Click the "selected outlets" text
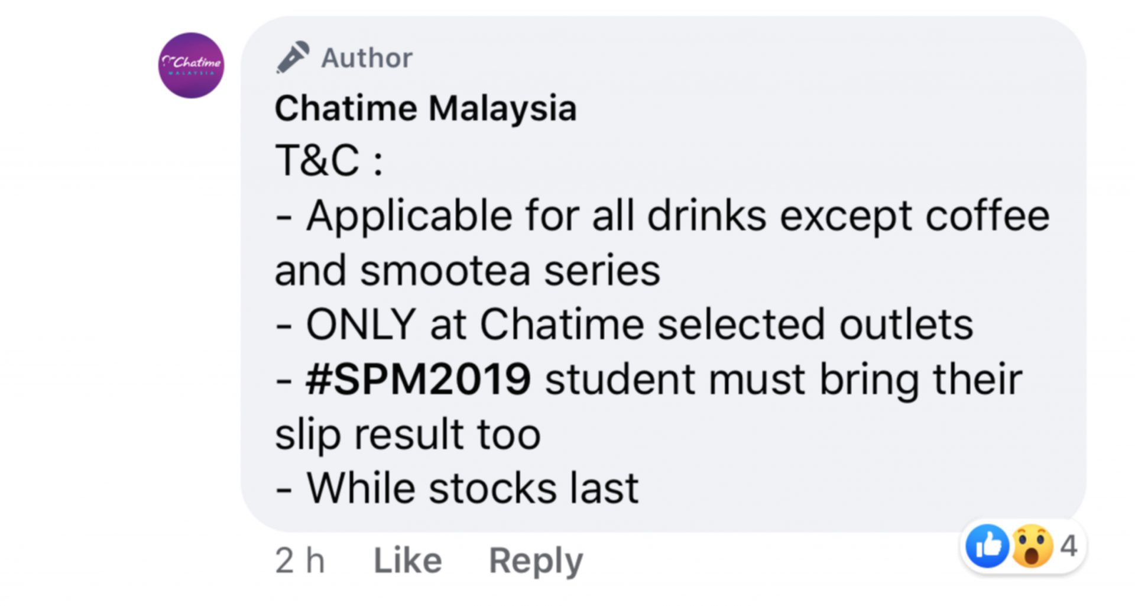The height and width of the screenshot is (606, 1135). click(815, 325)
